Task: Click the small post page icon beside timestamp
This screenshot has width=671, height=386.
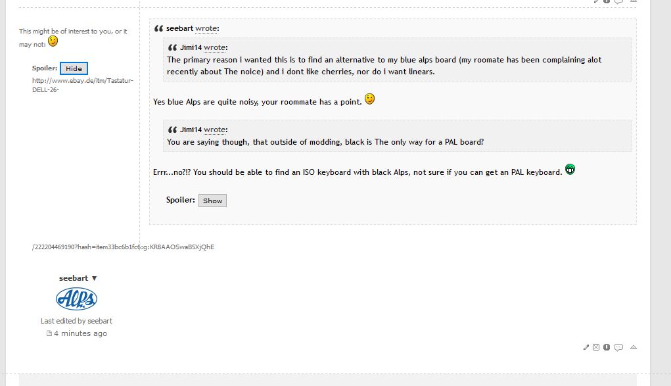Action: tap(49, 333)
